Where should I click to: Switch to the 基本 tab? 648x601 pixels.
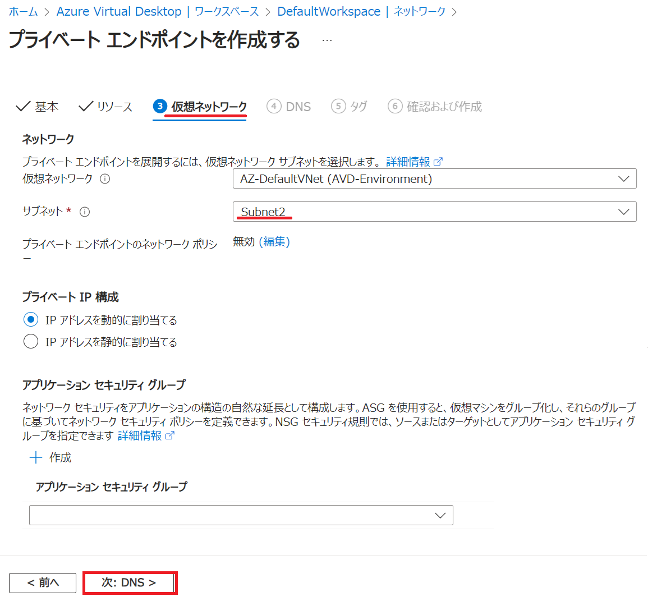tap(37, 107)
